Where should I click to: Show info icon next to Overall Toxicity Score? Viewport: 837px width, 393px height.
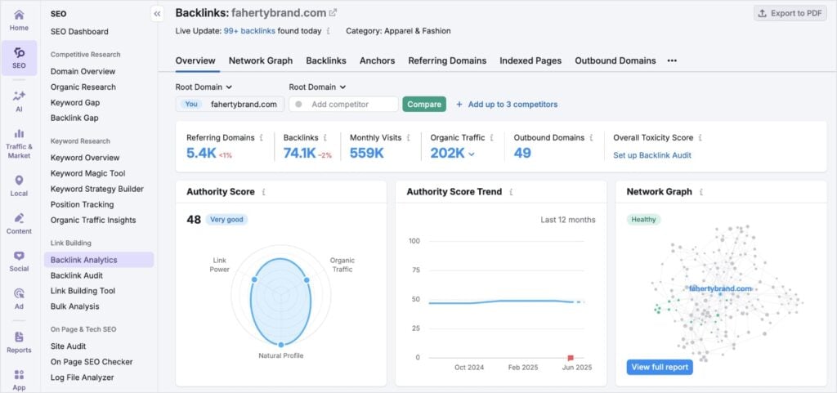700,137
